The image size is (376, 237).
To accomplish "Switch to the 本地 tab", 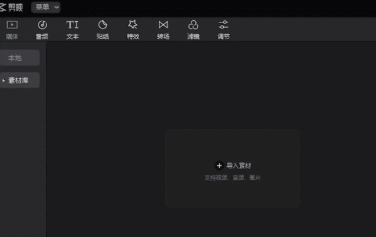I will tap(15, 58).
